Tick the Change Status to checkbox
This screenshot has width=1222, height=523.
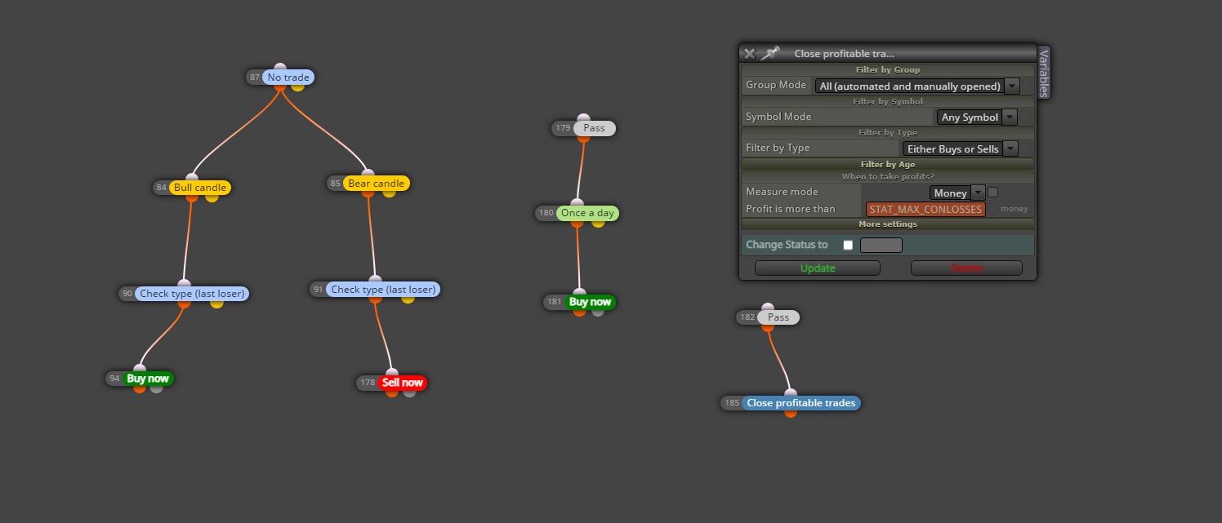[848, 245]
